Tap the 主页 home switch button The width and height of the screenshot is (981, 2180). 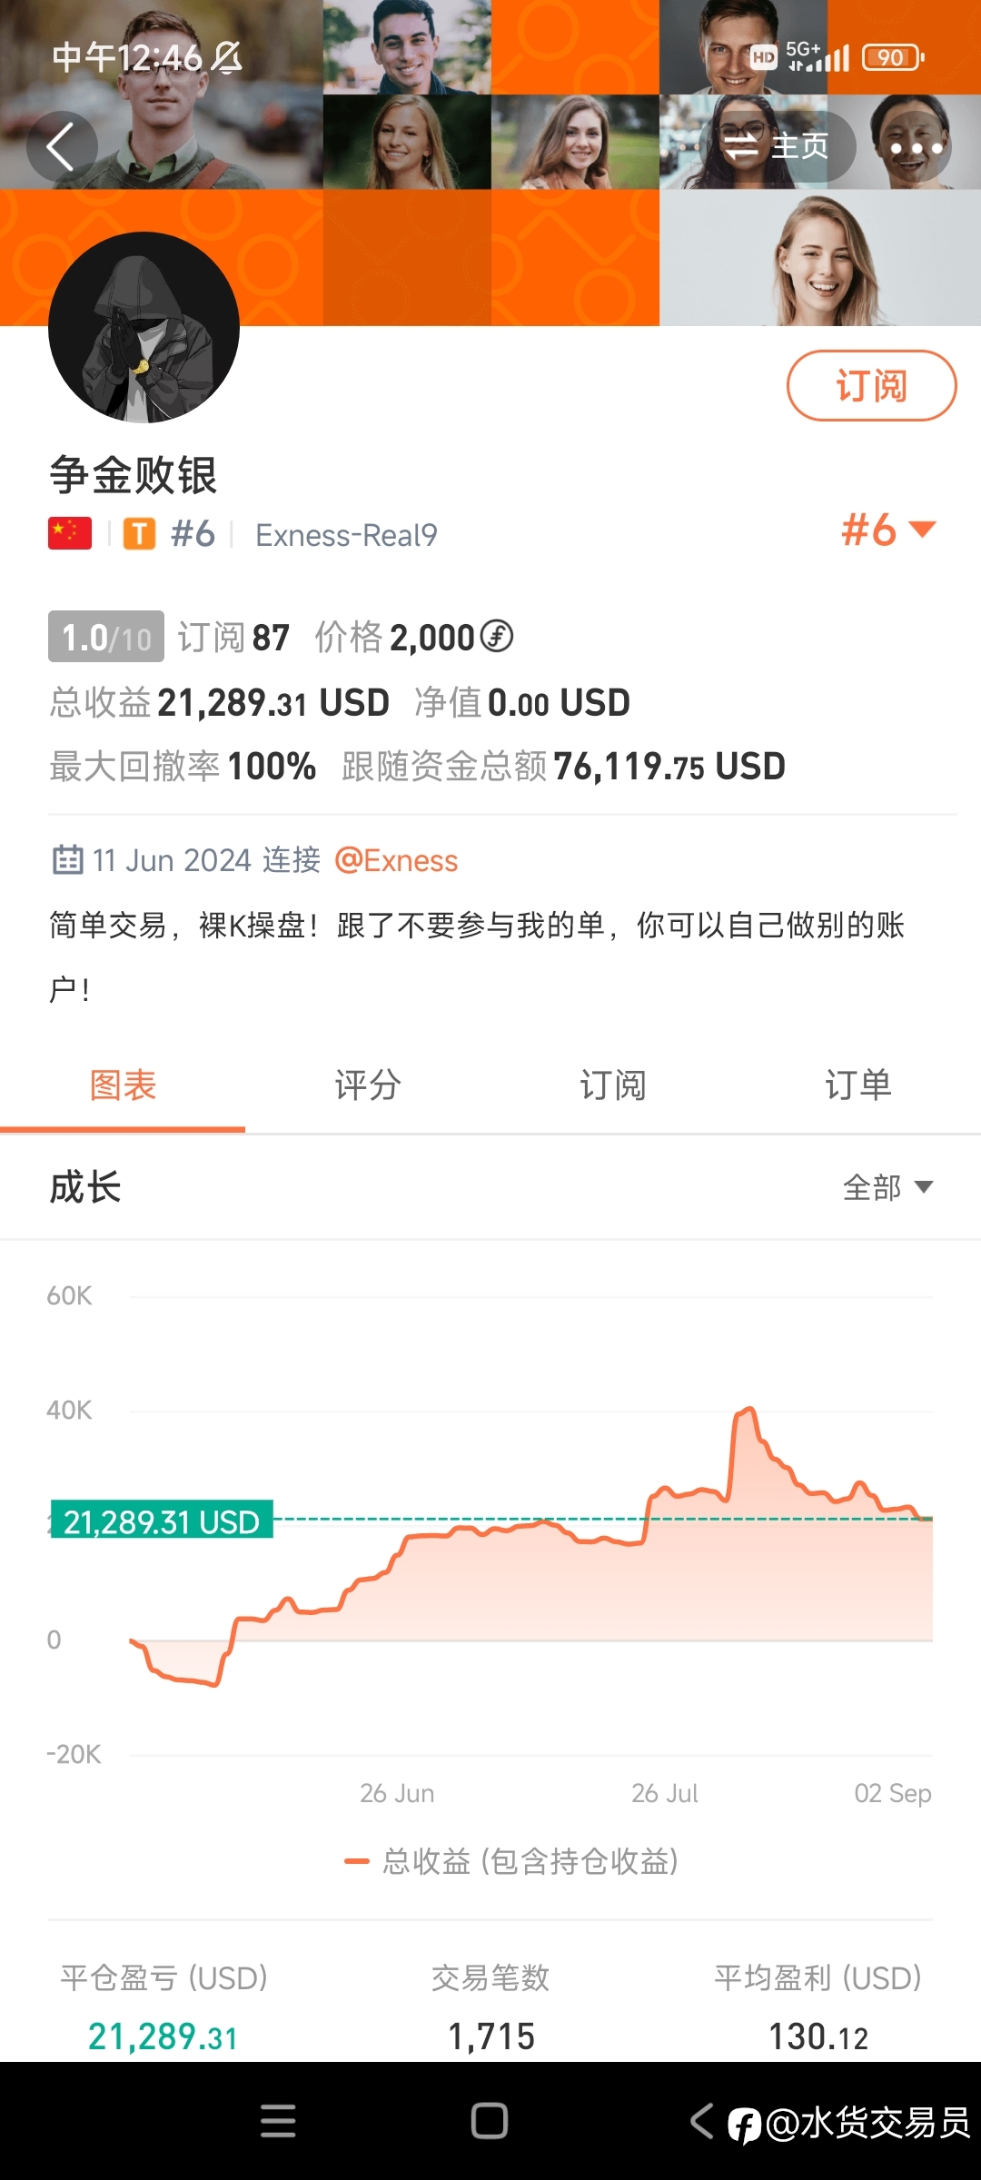pos(777,146)
